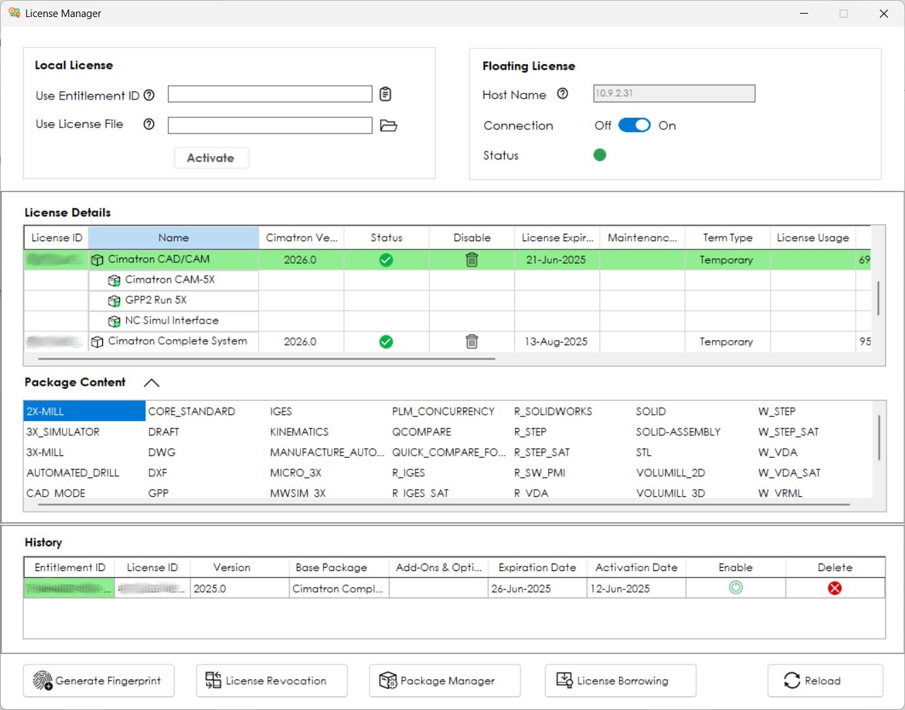Click the Generate Fingerprint button

(99, 681)
